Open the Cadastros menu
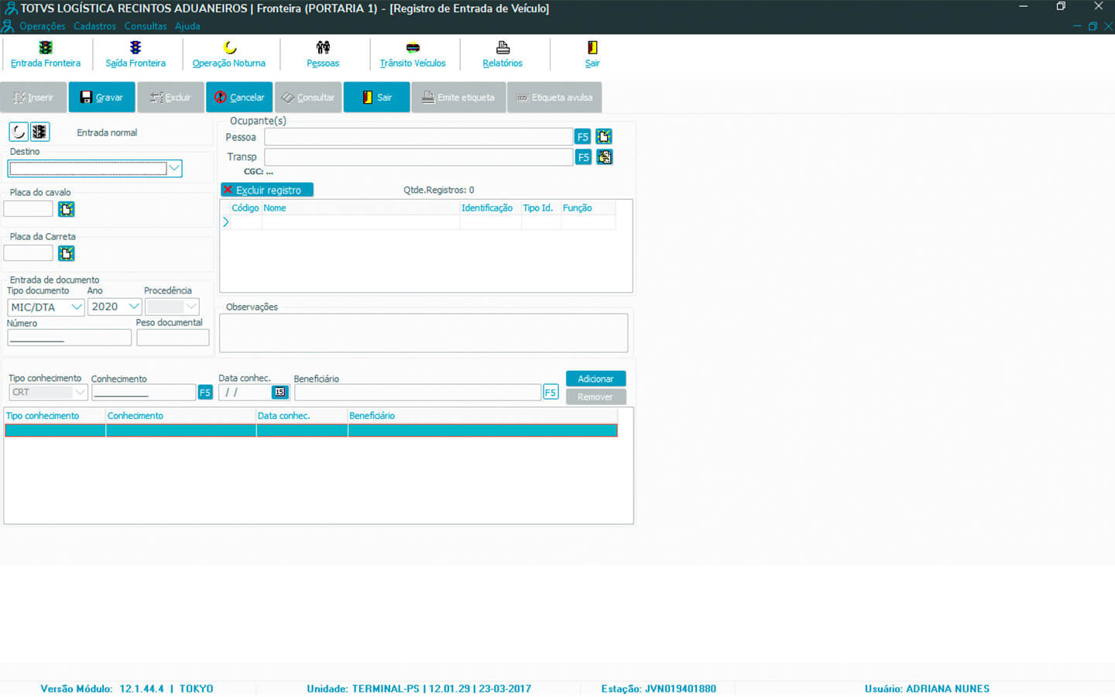Screen dimensions: 1115x697 pos(94,26)
